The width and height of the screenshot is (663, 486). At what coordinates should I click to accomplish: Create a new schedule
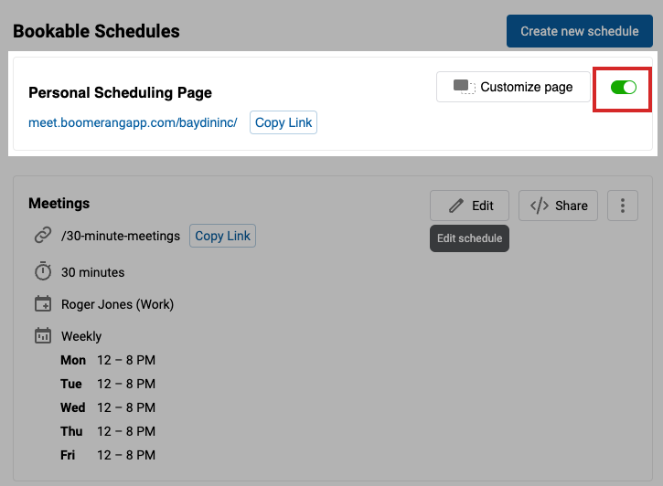(x=579, y=31)
